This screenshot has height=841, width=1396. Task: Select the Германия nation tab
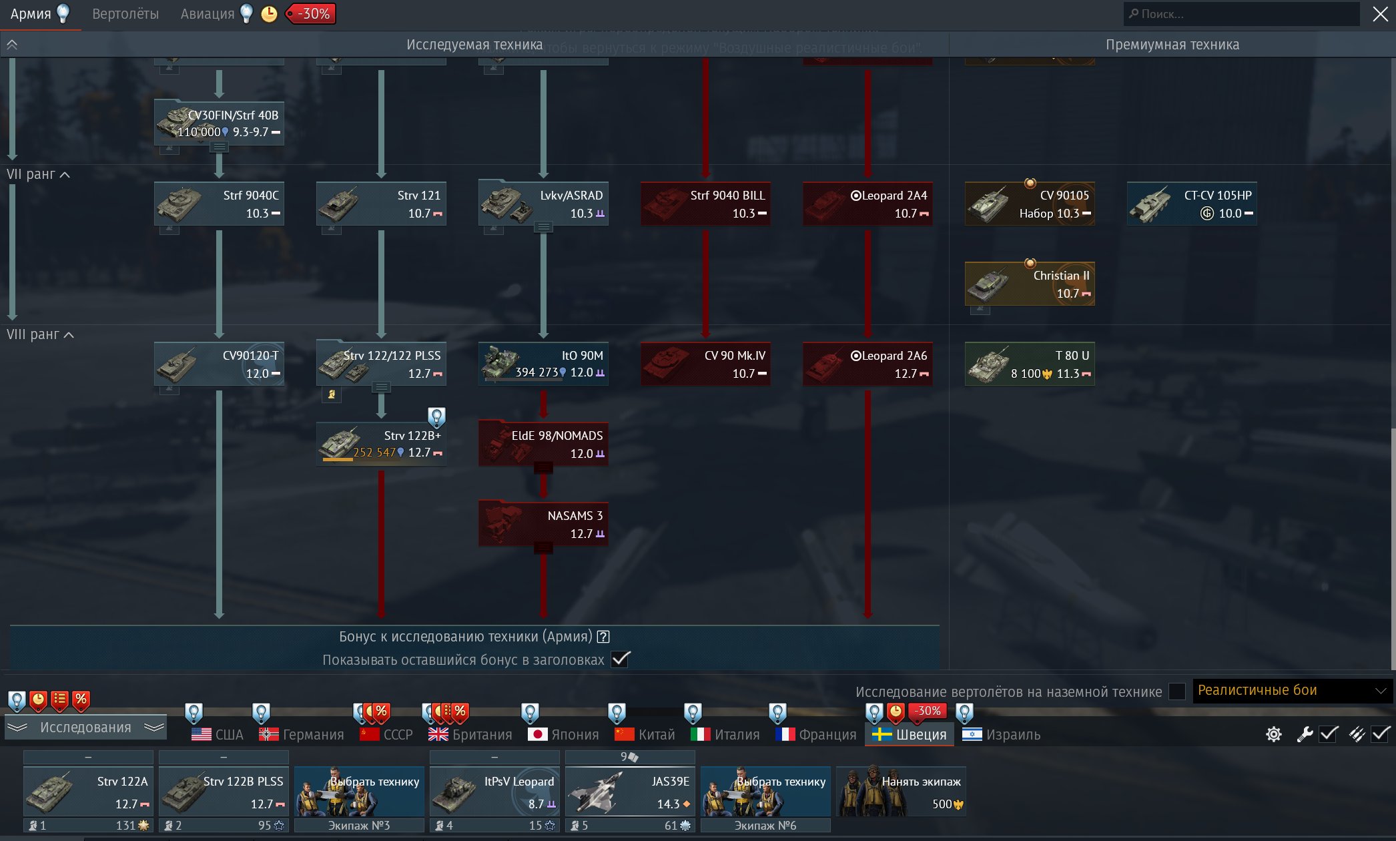click(302, 735)
